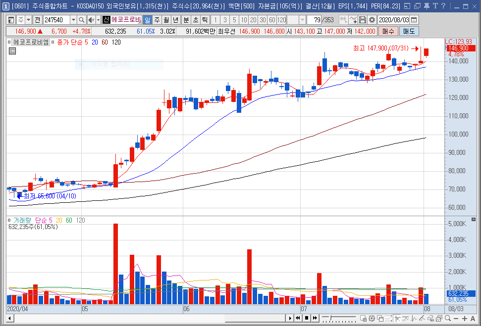Select the 초 (second) period
This screenshot has width=481, height=326.
pos(196,20)
